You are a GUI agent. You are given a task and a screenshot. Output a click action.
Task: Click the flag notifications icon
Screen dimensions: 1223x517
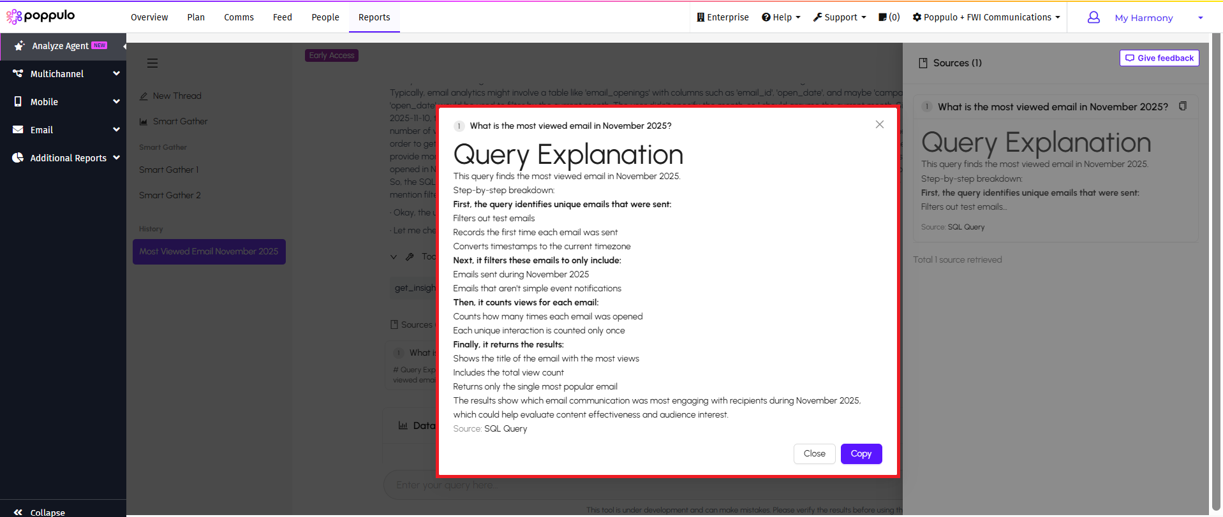883,17
